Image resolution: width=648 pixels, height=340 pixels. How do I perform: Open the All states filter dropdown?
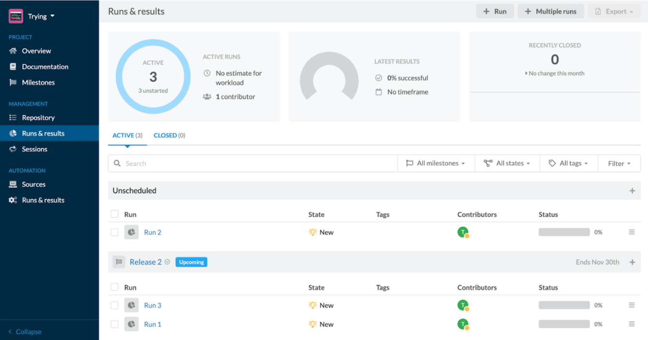(x=507, y=163)
